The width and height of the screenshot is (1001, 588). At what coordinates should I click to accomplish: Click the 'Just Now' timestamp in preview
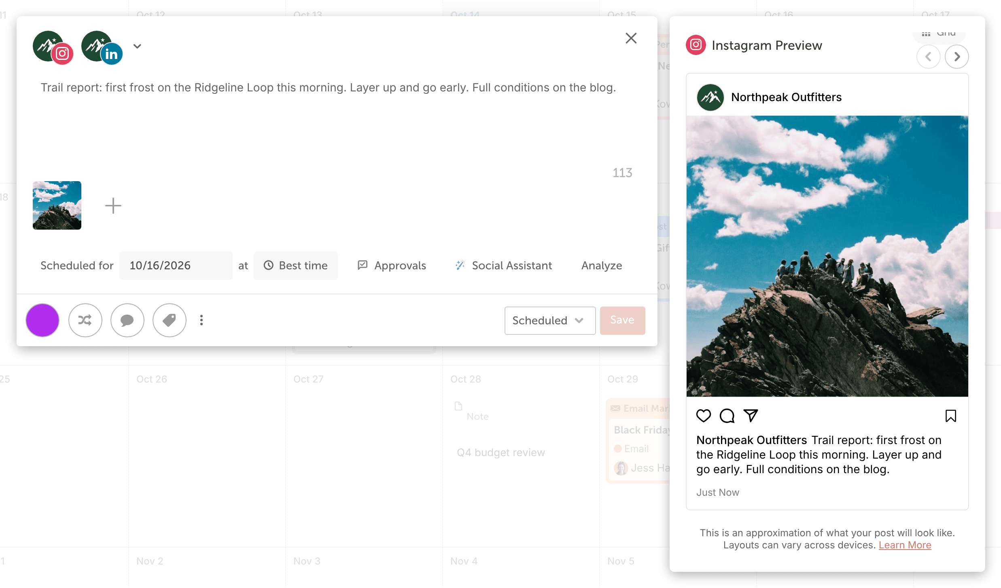[x=718, y=493]
